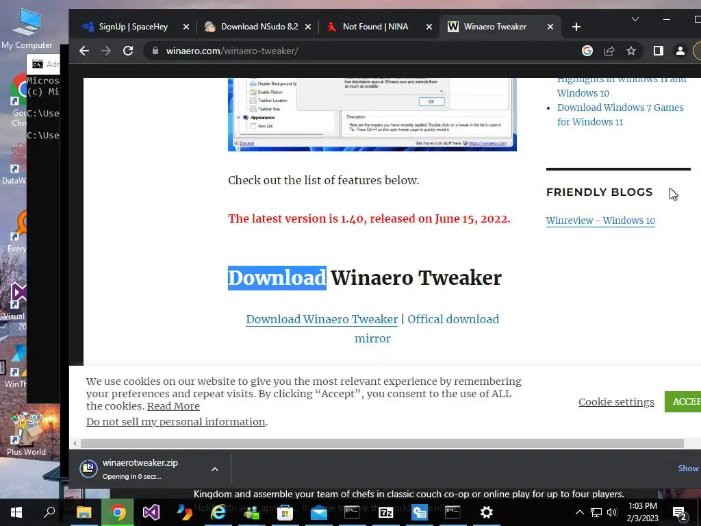Select the My Computer desktop icon

tap(27, 27)
